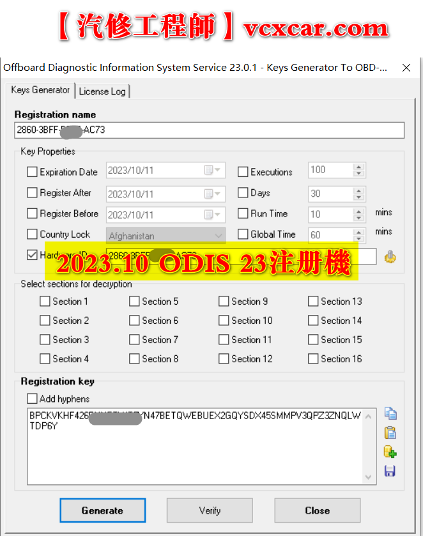This screenshot has width=423, height=536.
Task: Increase the Days value with the up arrow
Action: pyautogui.click(x=358, y=190)
